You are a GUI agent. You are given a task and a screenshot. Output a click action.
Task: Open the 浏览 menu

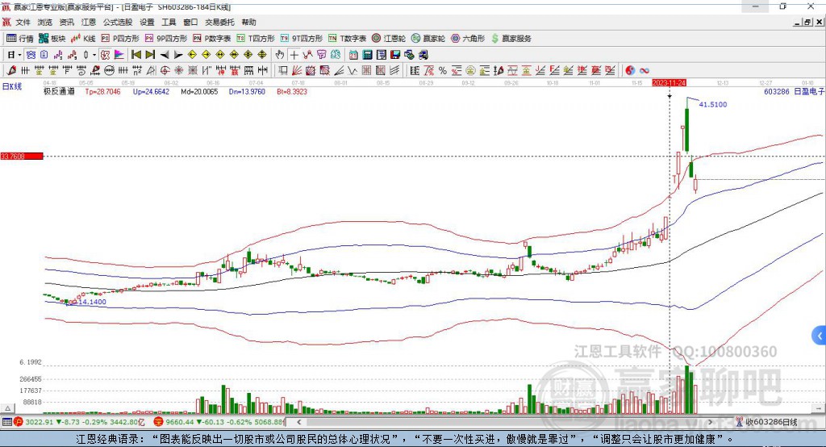tap(45, 22)
